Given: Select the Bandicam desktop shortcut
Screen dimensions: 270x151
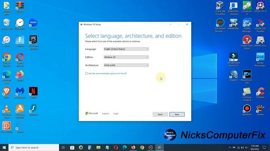Looking at the screenshot, I should [247, 110].
